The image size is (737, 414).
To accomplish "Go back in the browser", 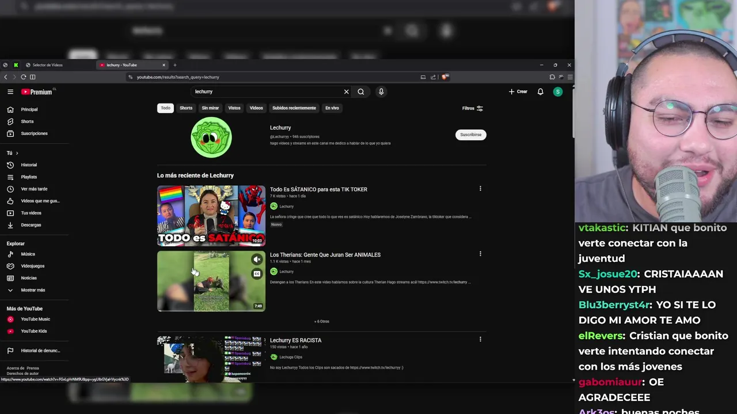I will [6, 77].
